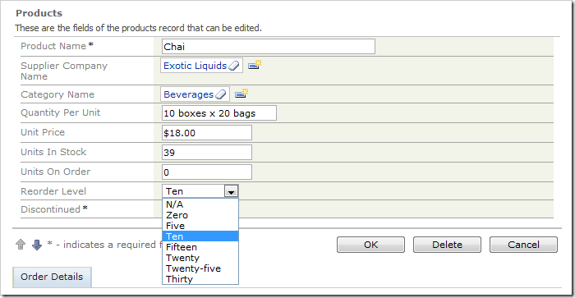The width and height of the screenshot is (575, 298).
Task: Choose Zero in the Reorder Level list
Action: (x=200, y=215)
